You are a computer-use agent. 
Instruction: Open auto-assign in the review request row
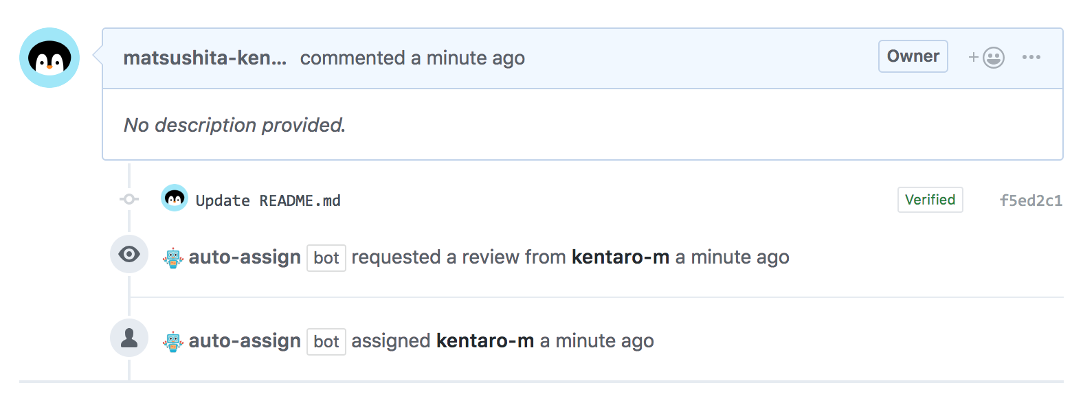[x=245, y=257]
